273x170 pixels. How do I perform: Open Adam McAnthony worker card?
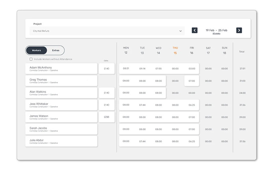(61, 69)
